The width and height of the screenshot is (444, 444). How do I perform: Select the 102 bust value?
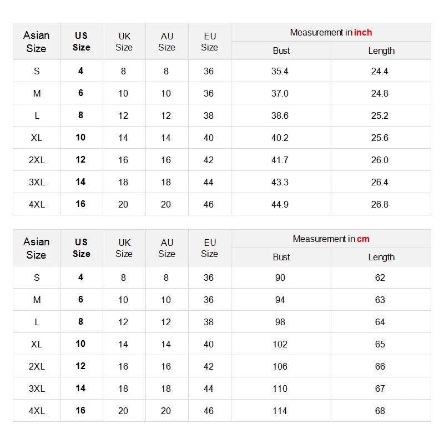tap(280, 345)
